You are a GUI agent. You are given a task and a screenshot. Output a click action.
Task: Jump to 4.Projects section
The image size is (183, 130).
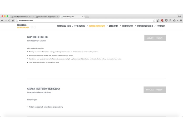[x=113, y=26]
